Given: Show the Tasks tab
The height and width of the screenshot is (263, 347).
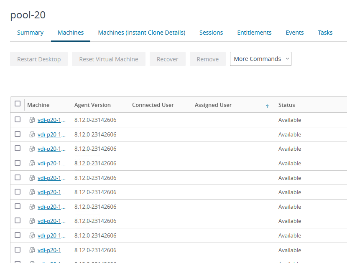Looking at the screenshot, I should 325,33.
